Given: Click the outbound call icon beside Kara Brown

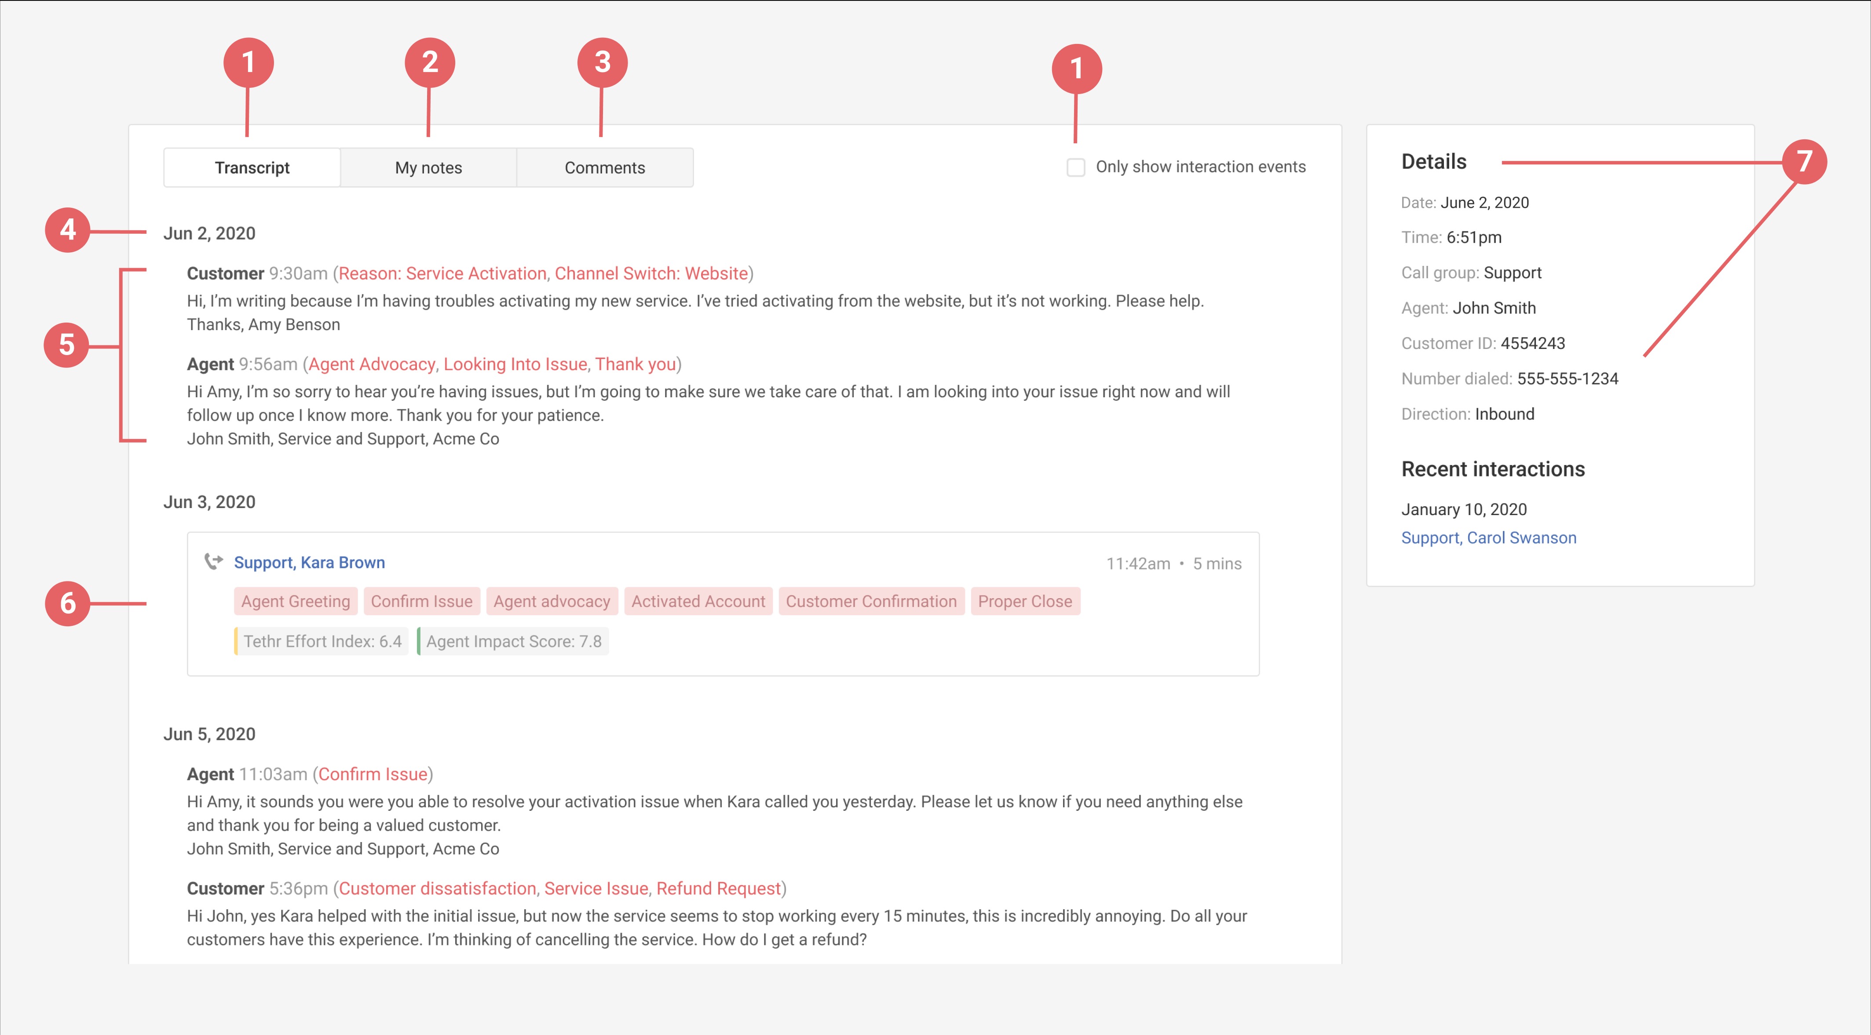Looking at the screenshot, I should click(214, 563).
